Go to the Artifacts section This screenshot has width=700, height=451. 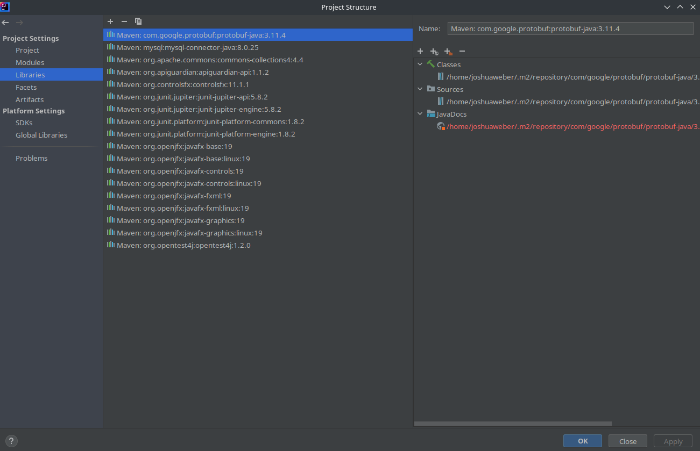tap(30, 99)
